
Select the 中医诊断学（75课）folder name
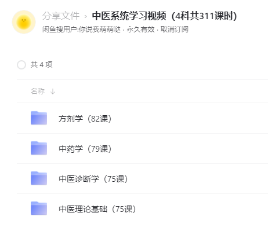pyautogui.click(x=93, y=179)
